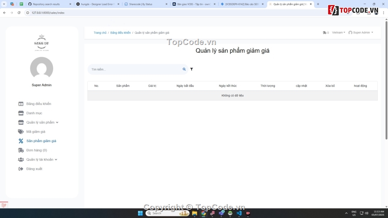The width and height of the screenshot is (388, 218).
Task: Click the magnifier search icon in search box
Action: pyautogui.click(x=184, y=69)
